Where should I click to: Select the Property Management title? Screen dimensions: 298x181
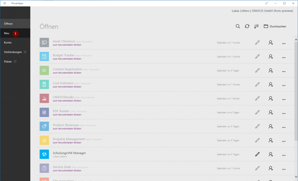(69, 139)
